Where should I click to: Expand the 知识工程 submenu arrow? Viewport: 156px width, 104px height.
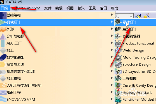[x=112, y=92]
